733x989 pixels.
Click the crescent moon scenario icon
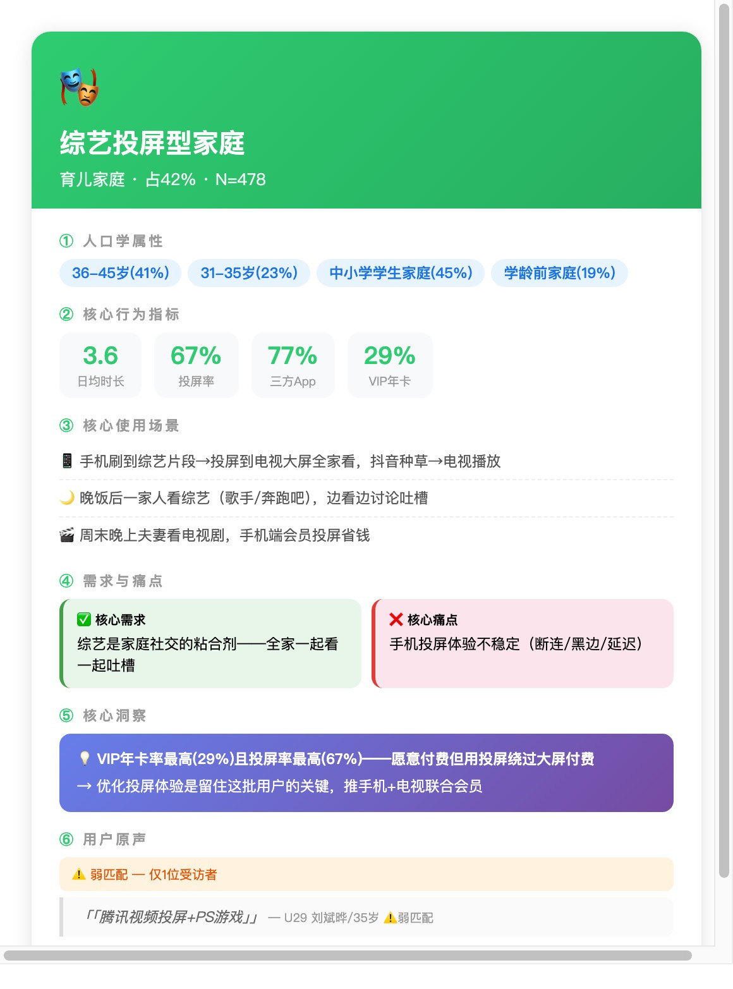click(x=67, y=498)
